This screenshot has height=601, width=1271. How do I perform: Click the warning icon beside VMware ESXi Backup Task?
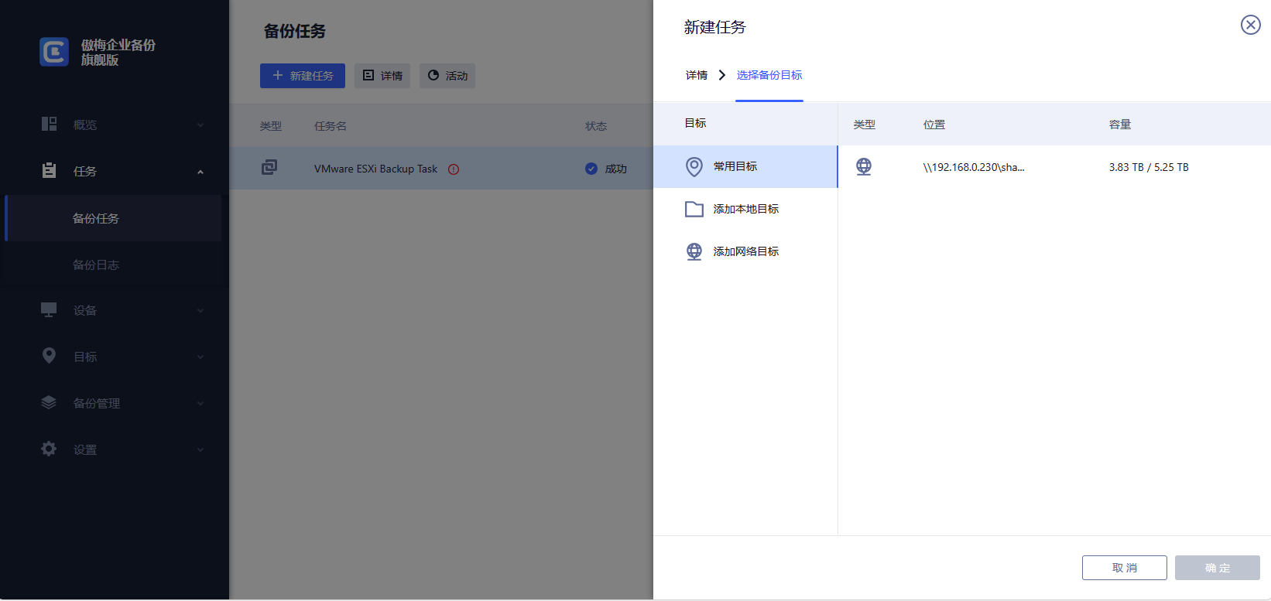(x=454, y=169)
